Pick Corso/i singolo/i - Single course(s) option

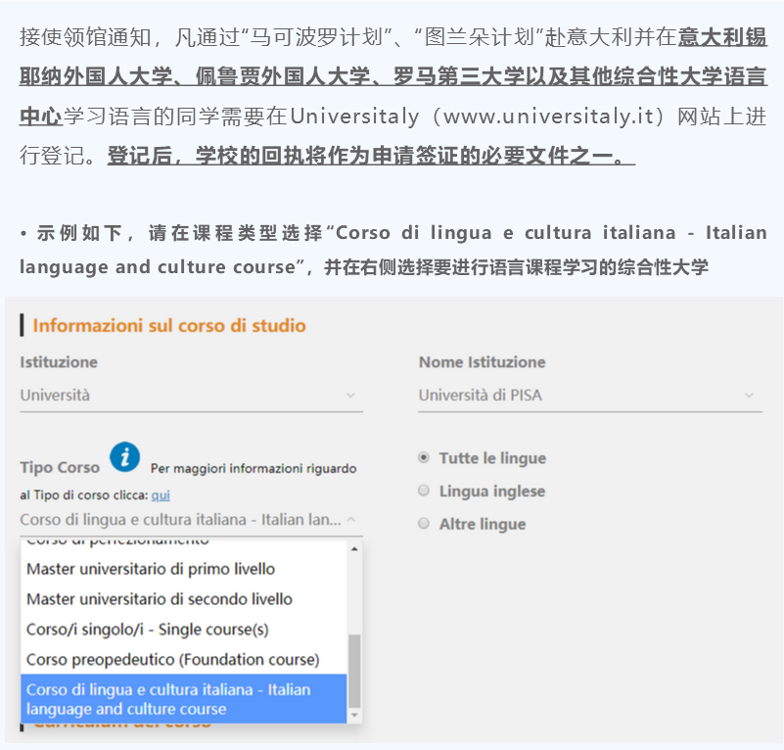[148, 630]
